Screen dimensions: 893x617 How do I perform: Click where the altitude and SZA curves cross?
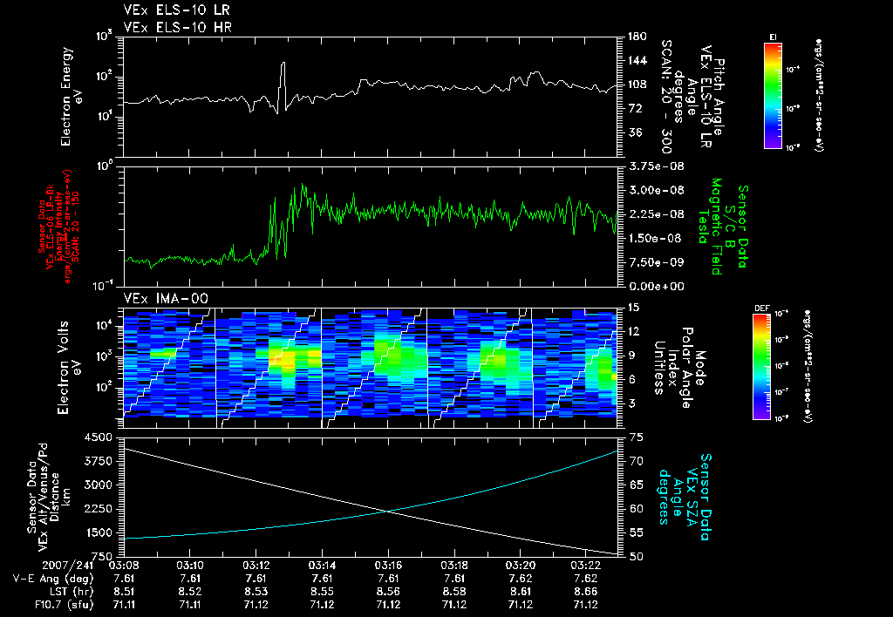[x=388, y=512]
